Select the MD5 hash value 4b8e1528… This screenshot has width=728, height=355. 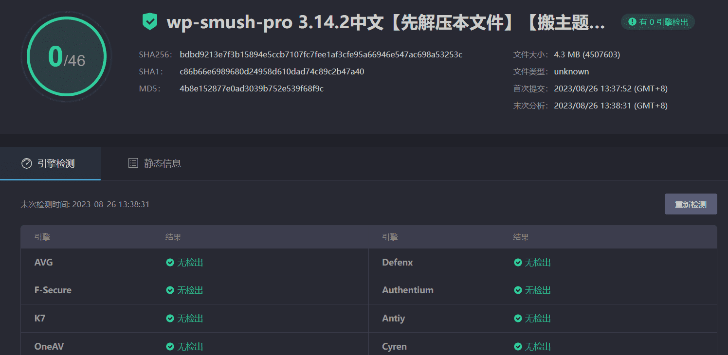coord(252,89)
